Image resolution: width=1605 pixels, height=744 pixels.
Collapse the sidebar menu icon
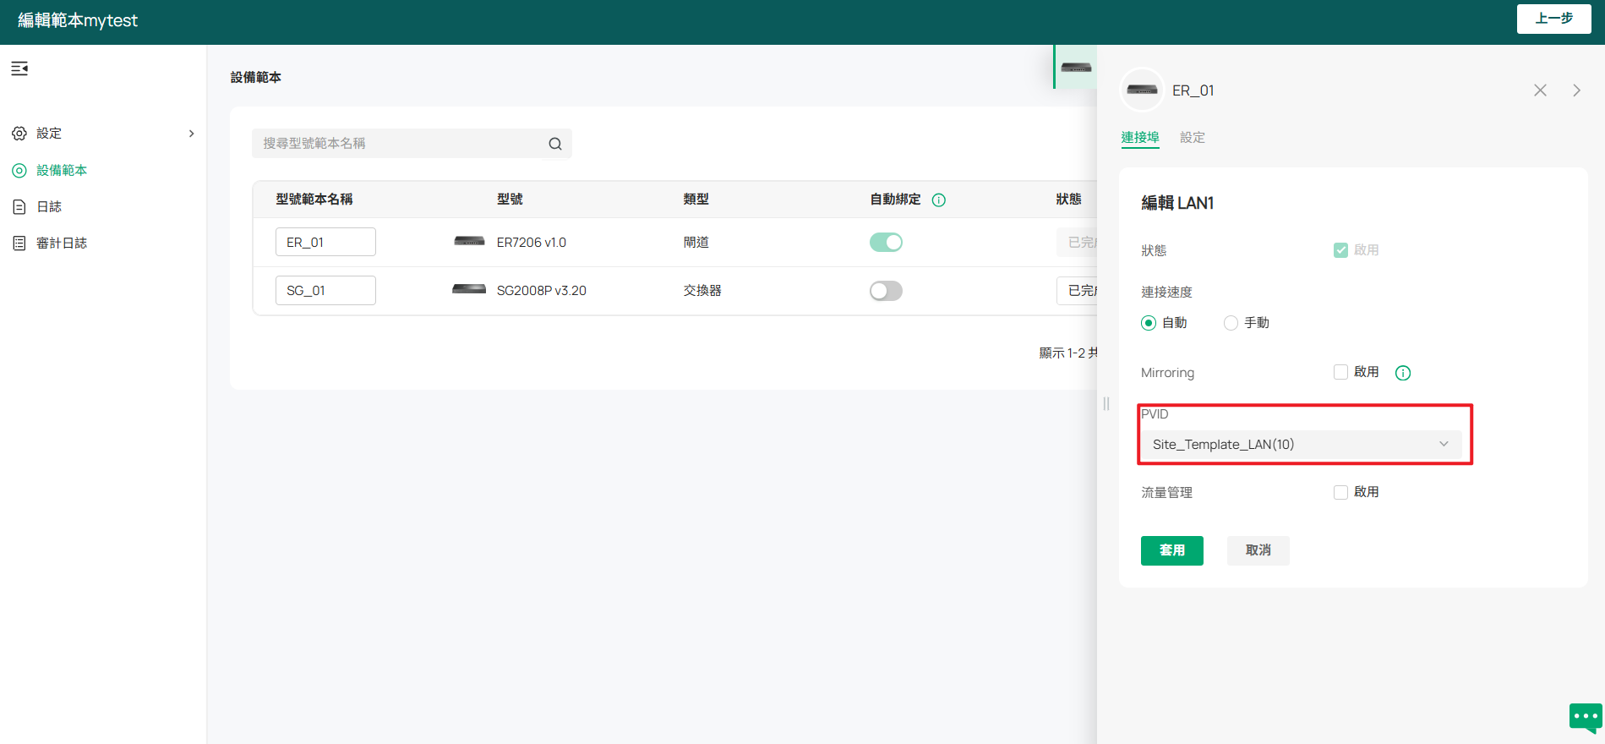[19, 68]
